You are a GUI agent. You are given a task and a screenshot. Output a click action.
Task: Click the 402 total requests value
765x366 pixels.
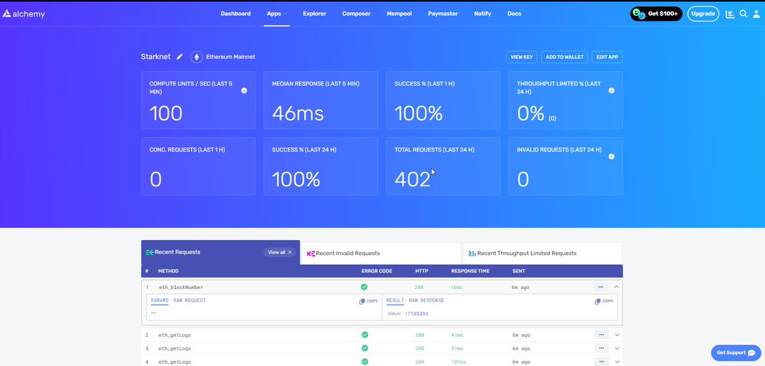click(412, 179)
